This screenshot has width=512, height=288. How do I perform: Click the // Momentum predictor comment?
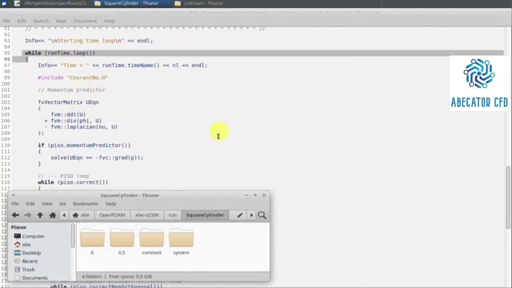tap(72, 90)
